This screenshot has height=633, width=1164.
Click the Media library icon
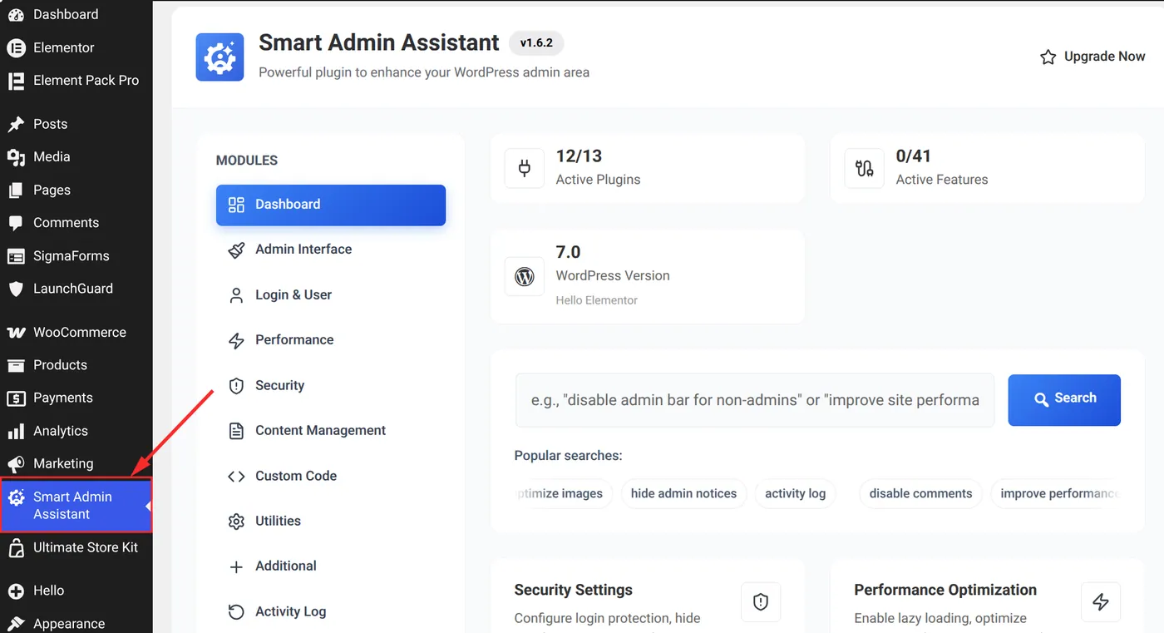[16, 157]
